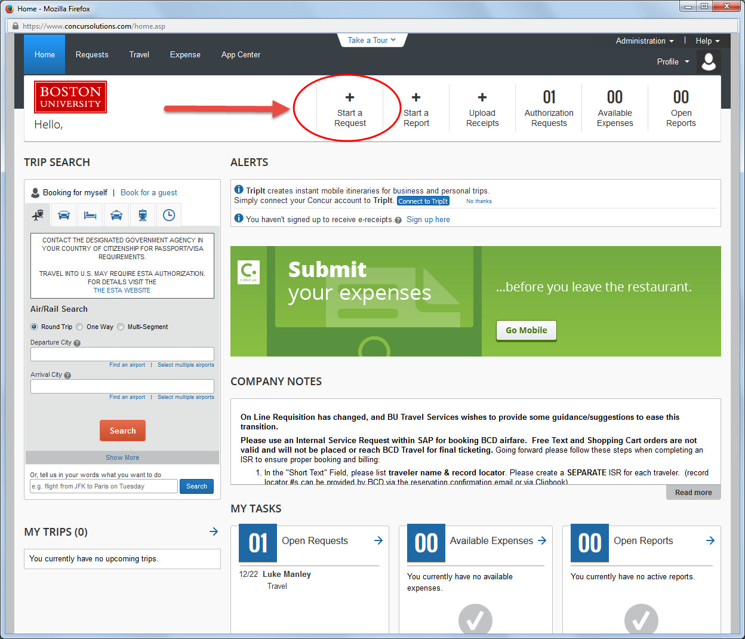Click the arrow on the Open Reports card
The image size is (745, 639).
click(710, 540)
